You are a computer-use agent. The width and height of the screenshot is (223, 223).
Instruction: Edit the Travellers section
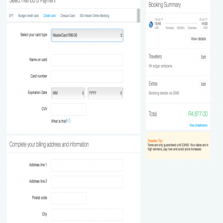coord(204,57)
